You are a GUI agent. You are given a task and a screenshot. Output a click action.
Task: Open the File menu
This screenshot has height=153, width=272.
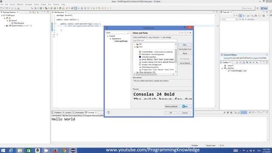point(2,4)
